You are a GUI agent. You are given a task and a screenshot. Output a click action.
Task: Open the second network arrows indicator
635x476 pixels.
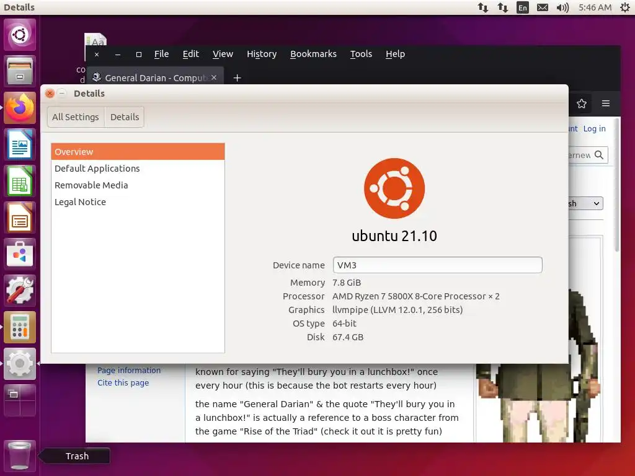pyautogui.click(x=502, y=7)
